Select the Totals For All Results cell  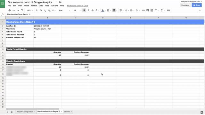(x=105, y=49)
